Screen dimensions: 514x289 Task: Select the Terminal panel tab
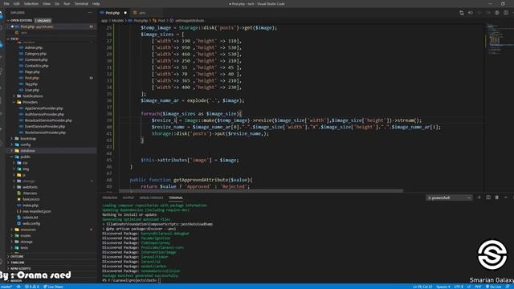(x=176, y=198)
